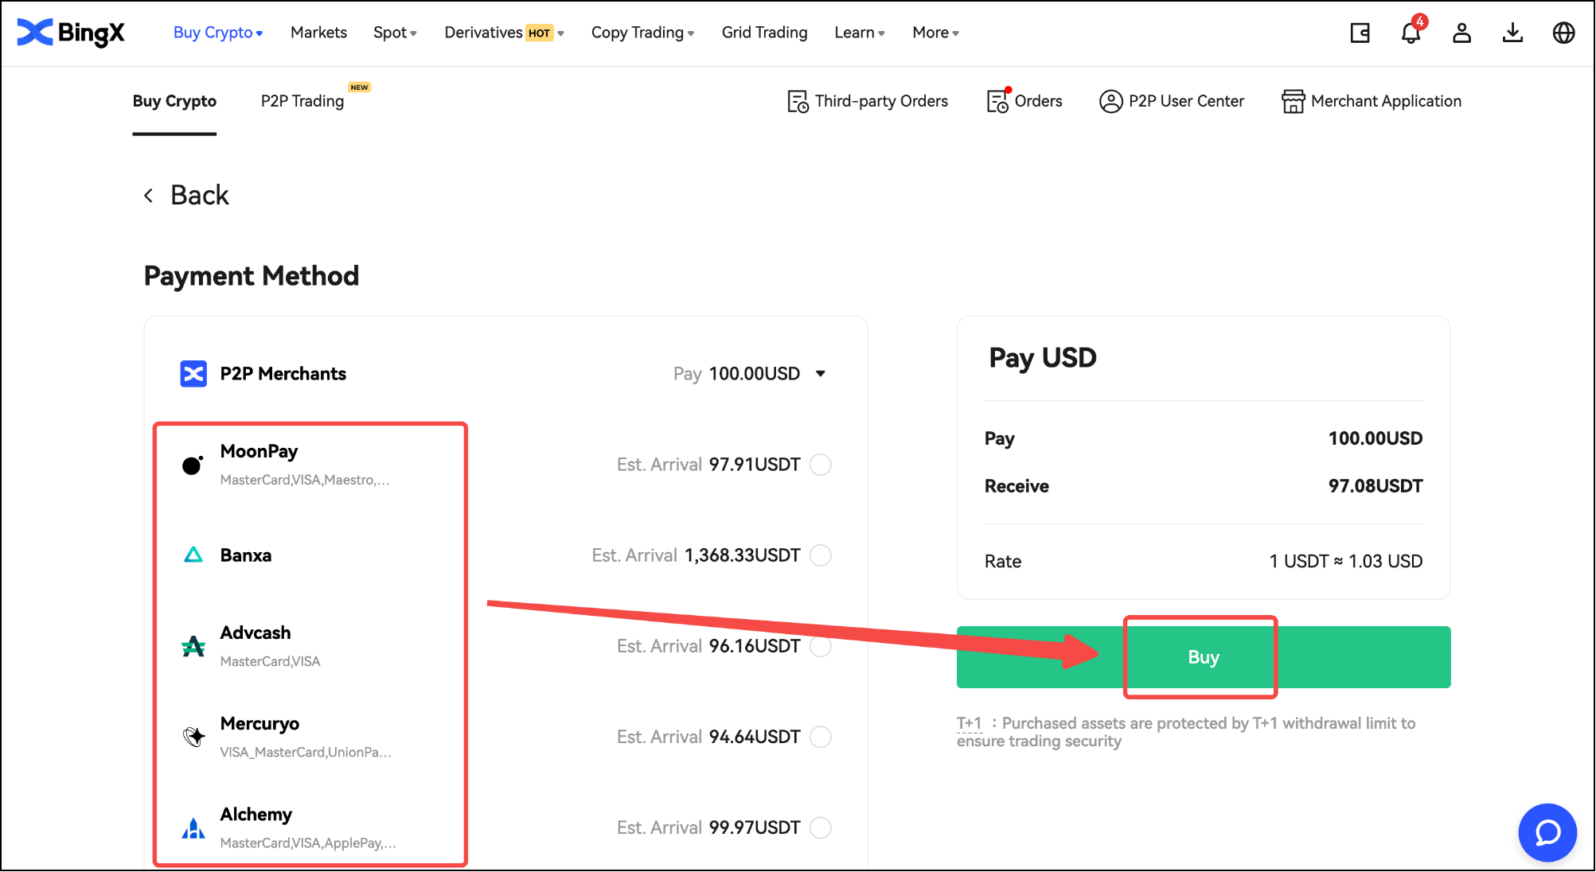
Task: Expand the P2P Merchants pay amount arrow
Action: (x=821, y=374)
